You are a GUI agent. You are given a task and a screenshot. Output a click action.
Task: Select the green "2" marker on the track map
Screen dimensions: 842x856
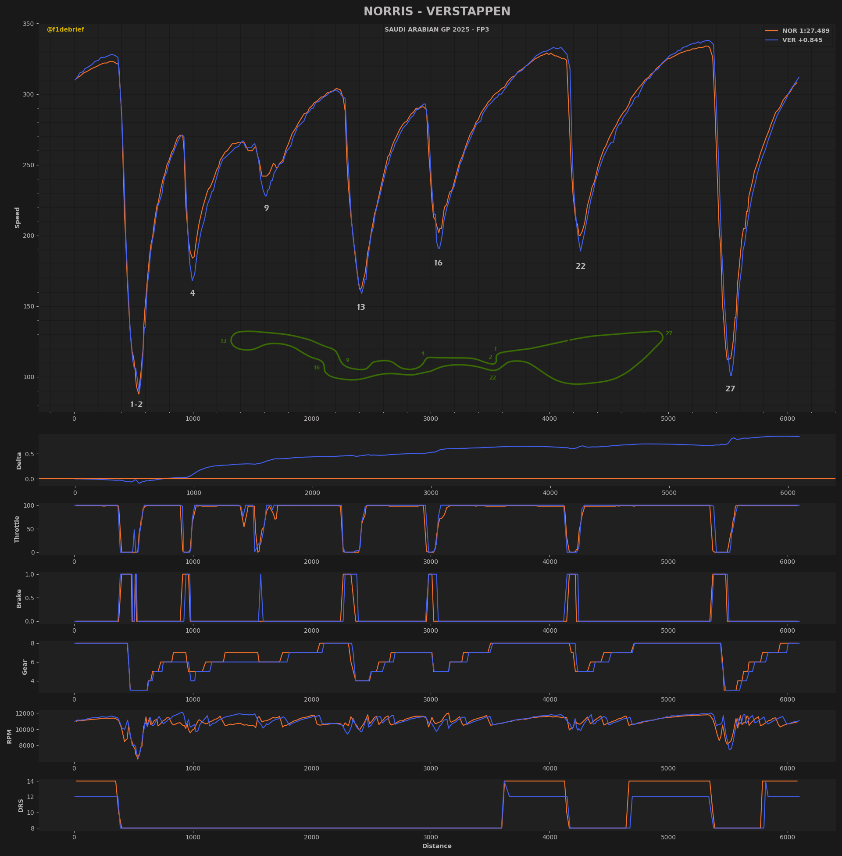pos(490,358)
